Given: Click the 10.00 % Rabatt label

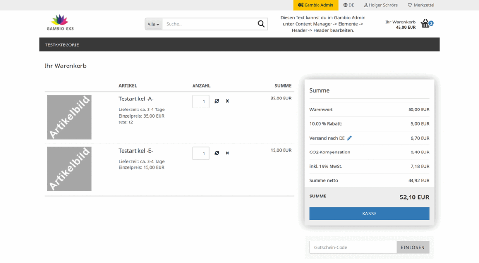Looking at the screenshot, I should point(326,124).
